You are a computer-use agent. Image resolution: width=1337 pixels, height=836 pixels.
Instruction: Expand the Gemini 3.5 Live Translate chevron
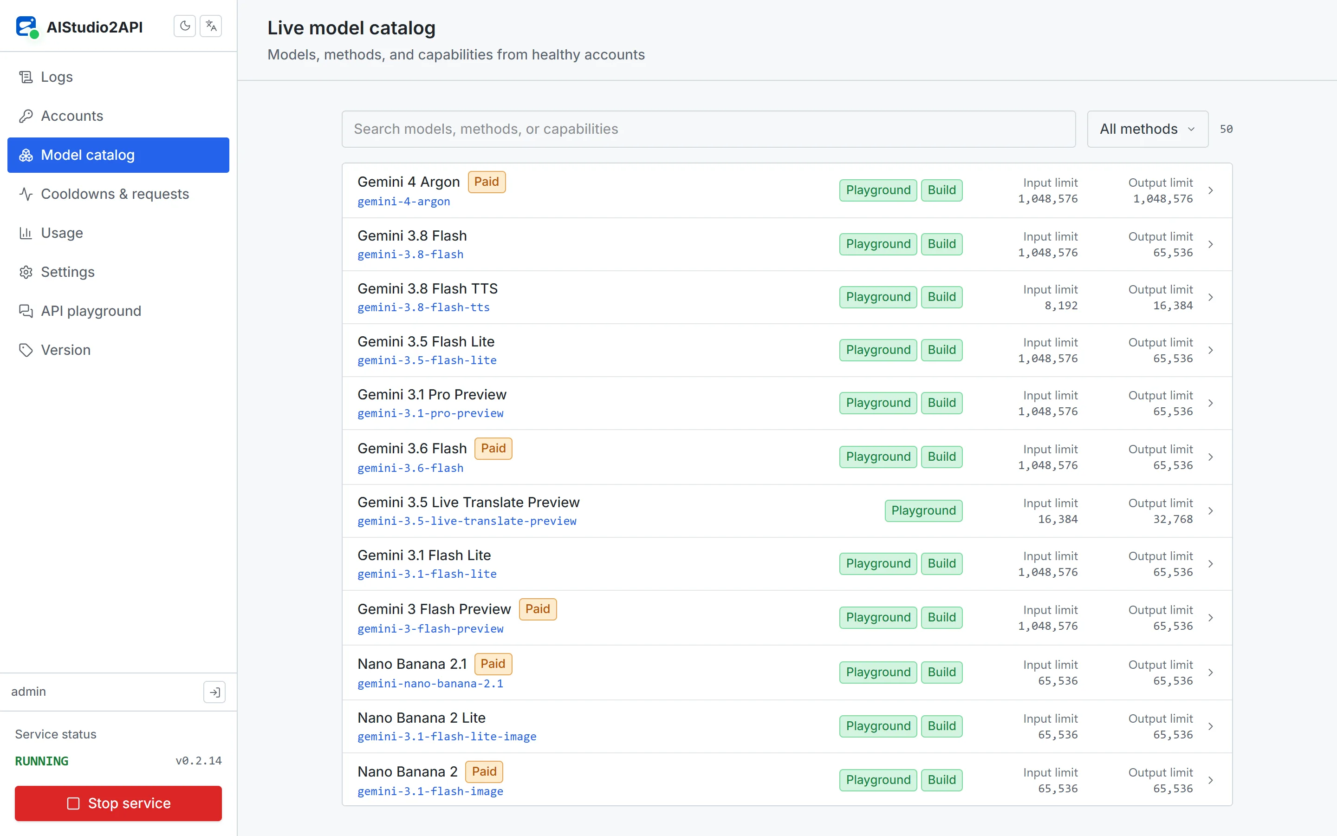(x=1210, y=511)
